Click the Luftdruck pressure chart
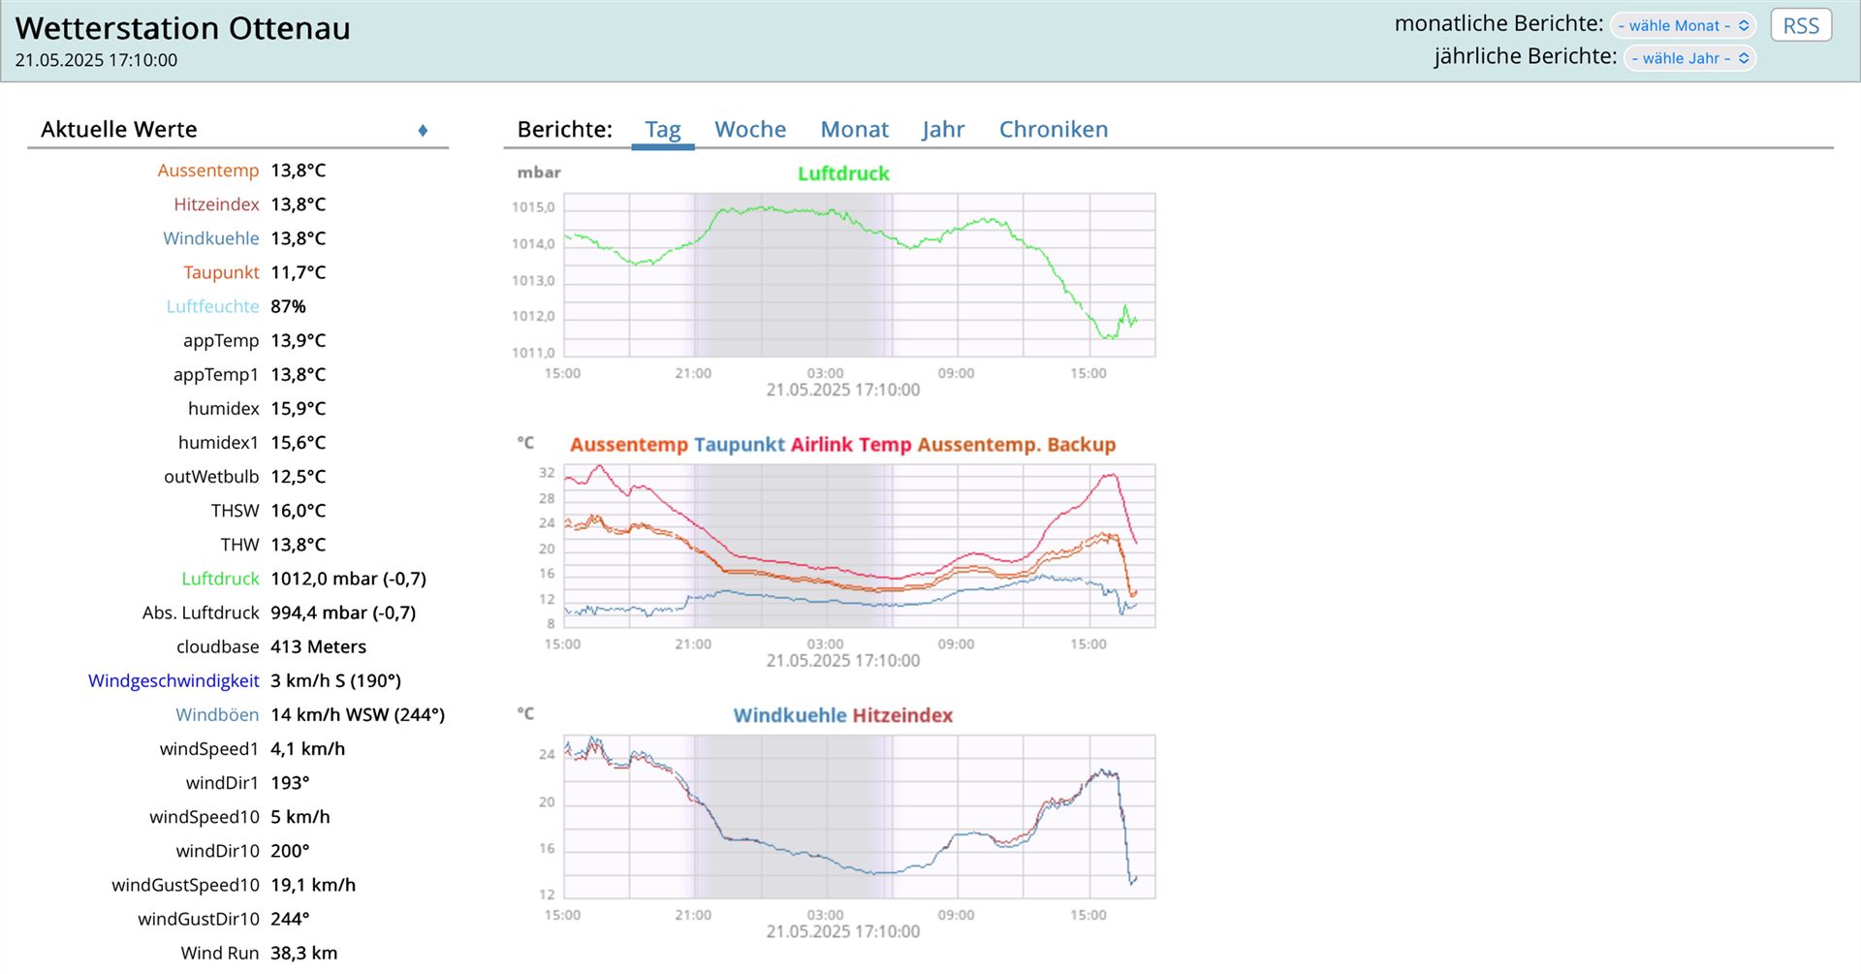This screenshot has height=974, width=1861. (x=859, y=275)
